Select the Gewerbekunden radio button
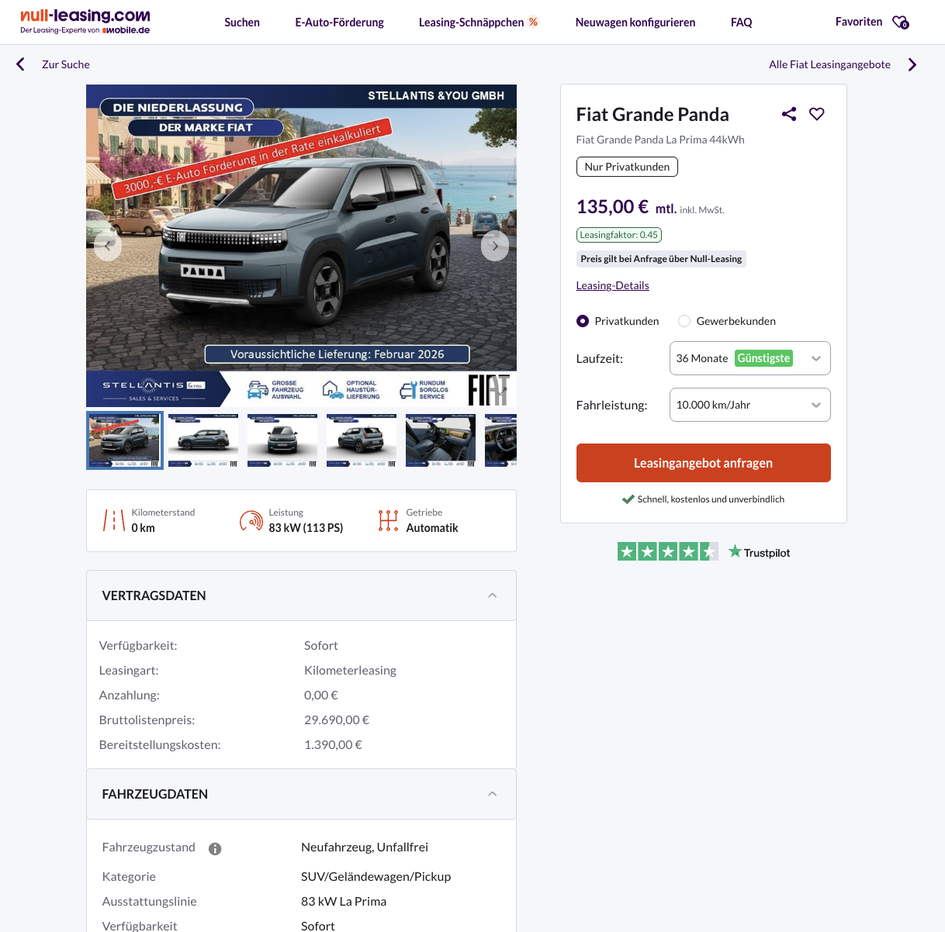 click(684, 321)
